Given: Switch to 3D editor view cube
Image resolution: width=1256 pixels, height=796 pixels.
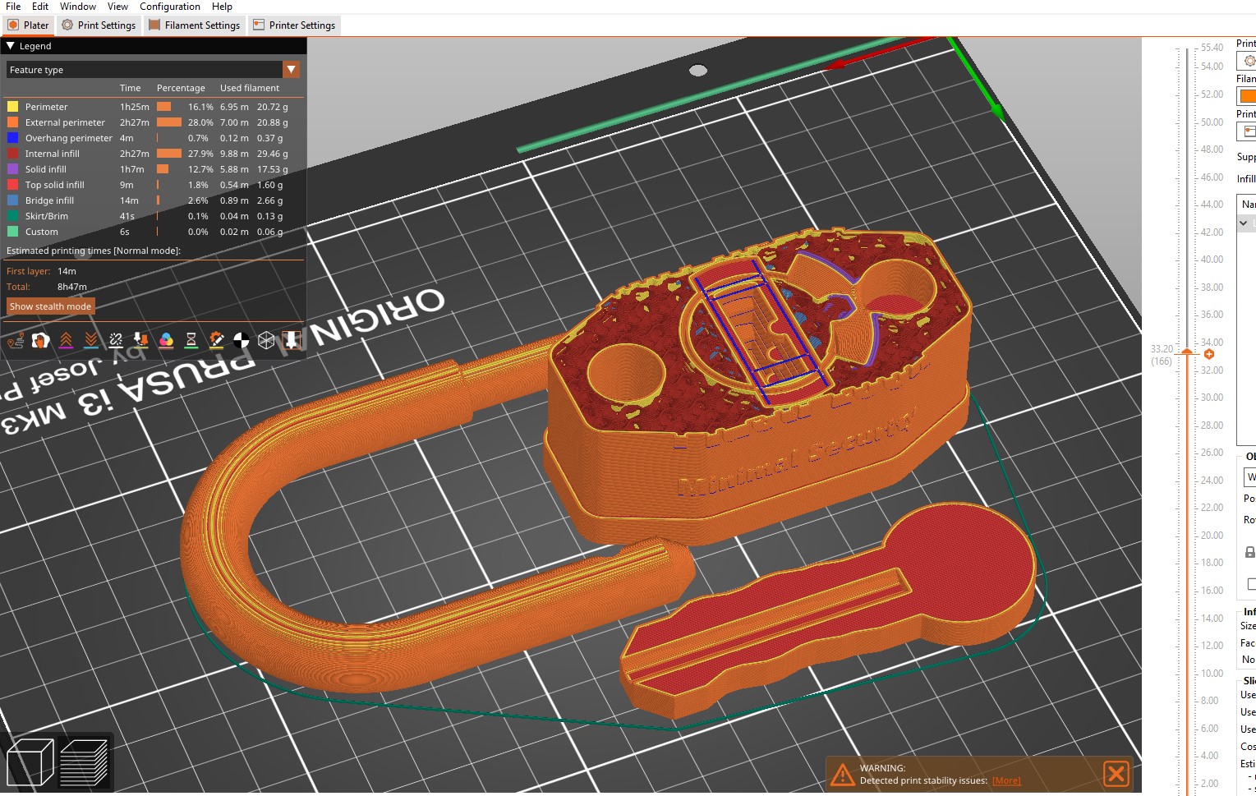Looking at the screenshot, I should (30, 761).
